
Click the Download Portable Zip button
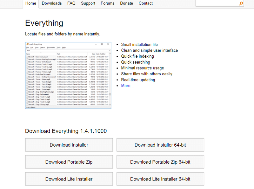tap(69, 162)
